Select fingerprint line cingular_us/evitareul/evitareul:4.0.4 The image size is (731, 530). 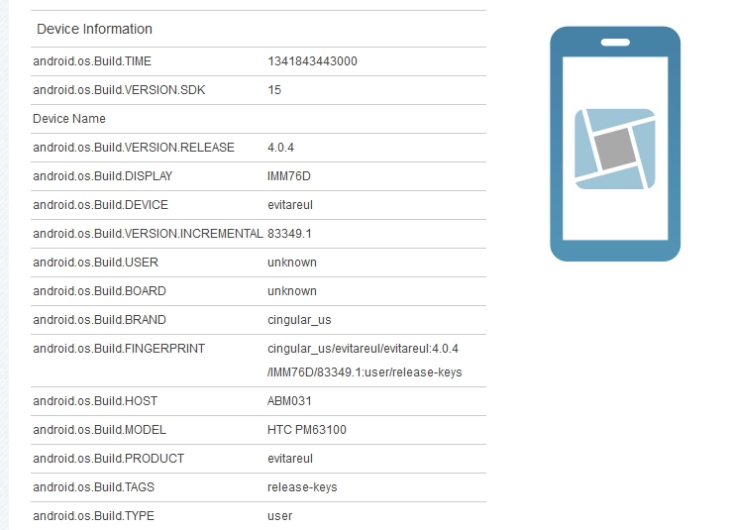364,349
